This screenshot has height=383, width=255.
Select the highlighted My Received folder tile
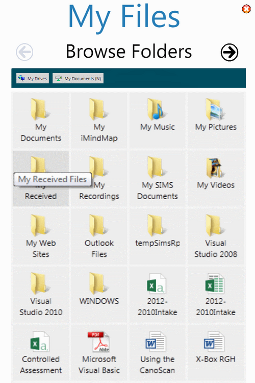tap(41, 178)
